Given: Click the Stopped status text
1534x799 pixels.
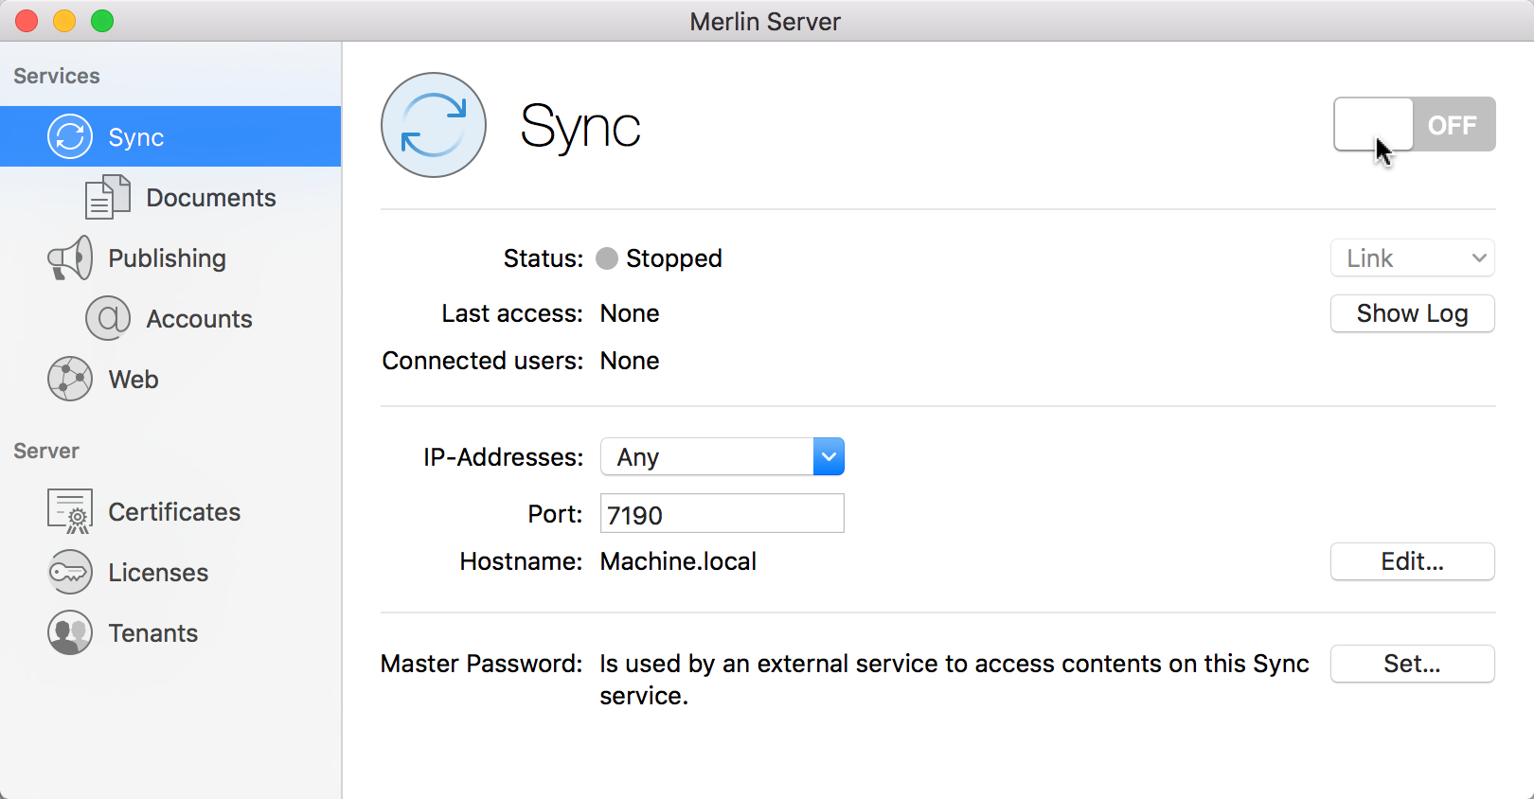Looking at the screenshot, I should click(674, 258).
